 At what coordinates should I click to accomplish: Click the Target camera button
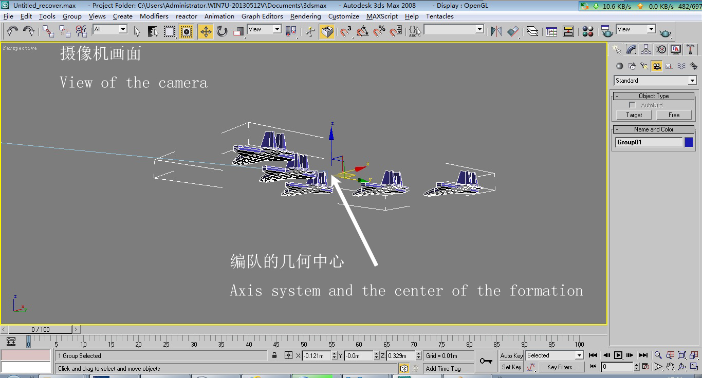[634, 115]
